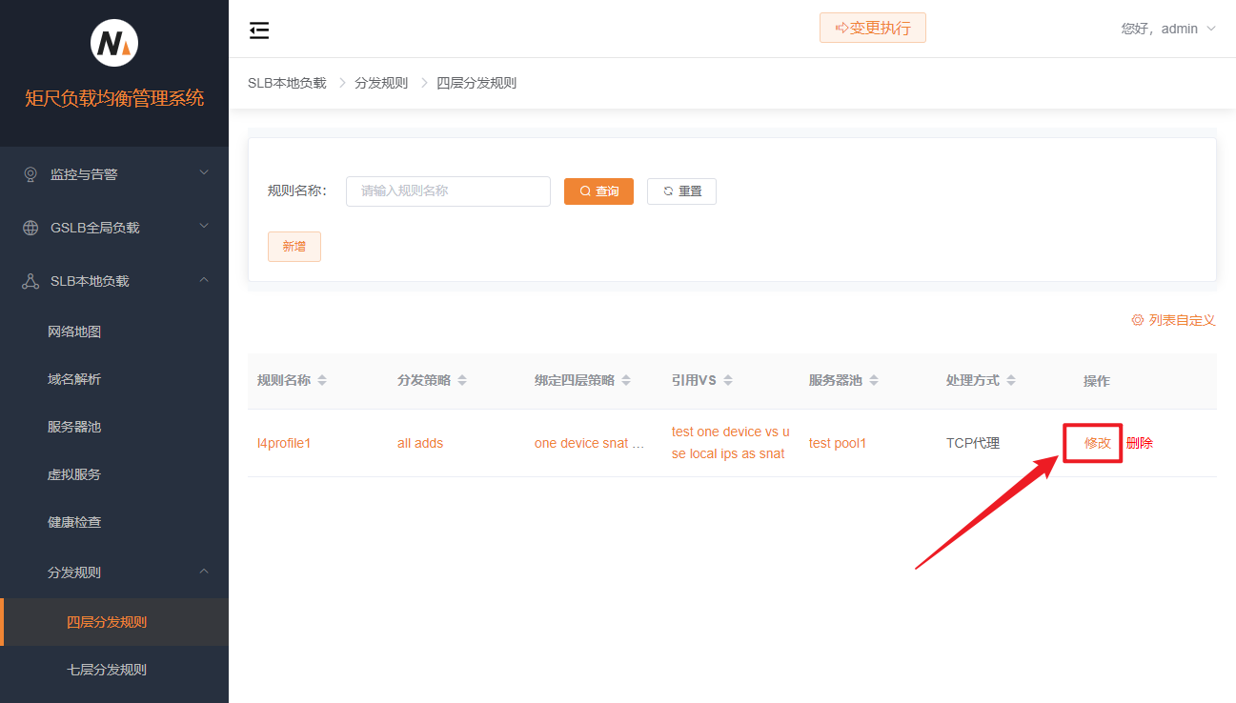1236x703 pixels.
Task: Collapse the sidebar with the hamburger icon
Action: [259, 30]
